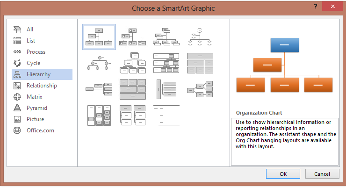Screen dimensions: 346x188
Task: Select the Table Hierarchy layout
Action: 200,63
